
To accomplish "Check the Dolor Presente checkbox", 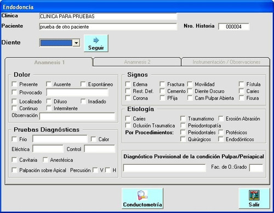I will [x=14, y=84].
